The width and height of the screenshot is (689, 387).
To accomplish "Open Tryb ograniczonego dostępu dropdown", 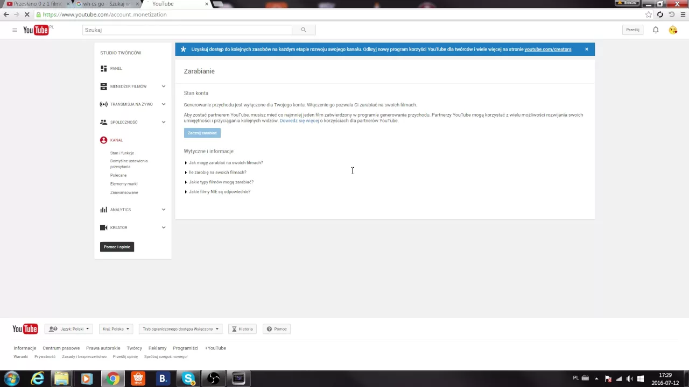I will (x=180, y=329).
